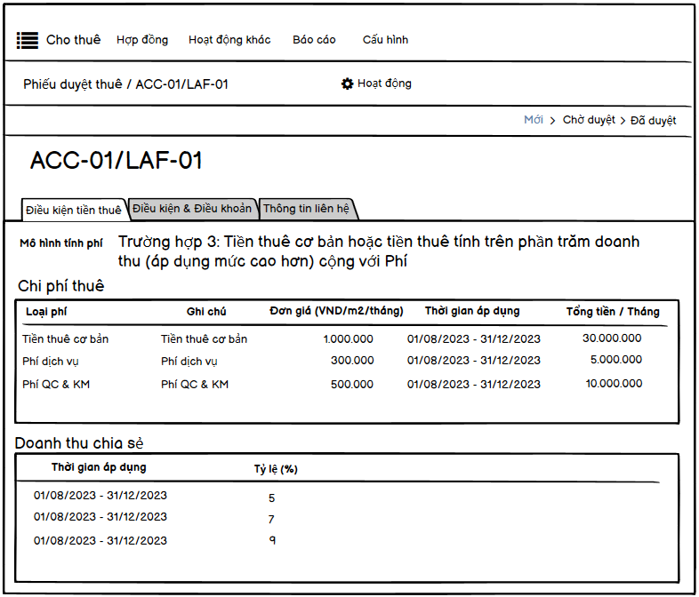Viewport: 699px width, 597px height.
Task: Go back to Phiếu duyệt thuê breadcrumb
Action: 73,84
